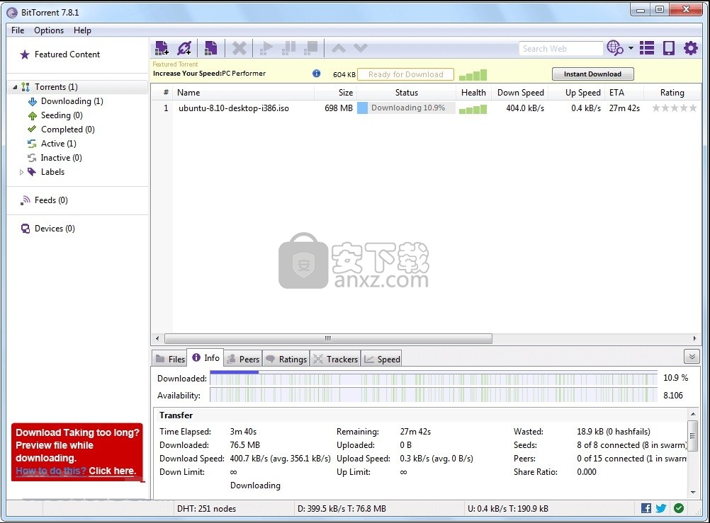
Task: Move torrent up the queue
Action: pyautogui.click(x=339, y=48)
